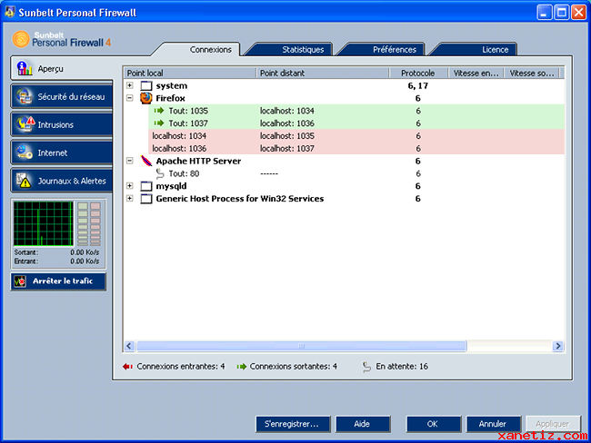Click the Connexions sortantes: 4 text
Screen dimensions: 591x443
(294, 366)
